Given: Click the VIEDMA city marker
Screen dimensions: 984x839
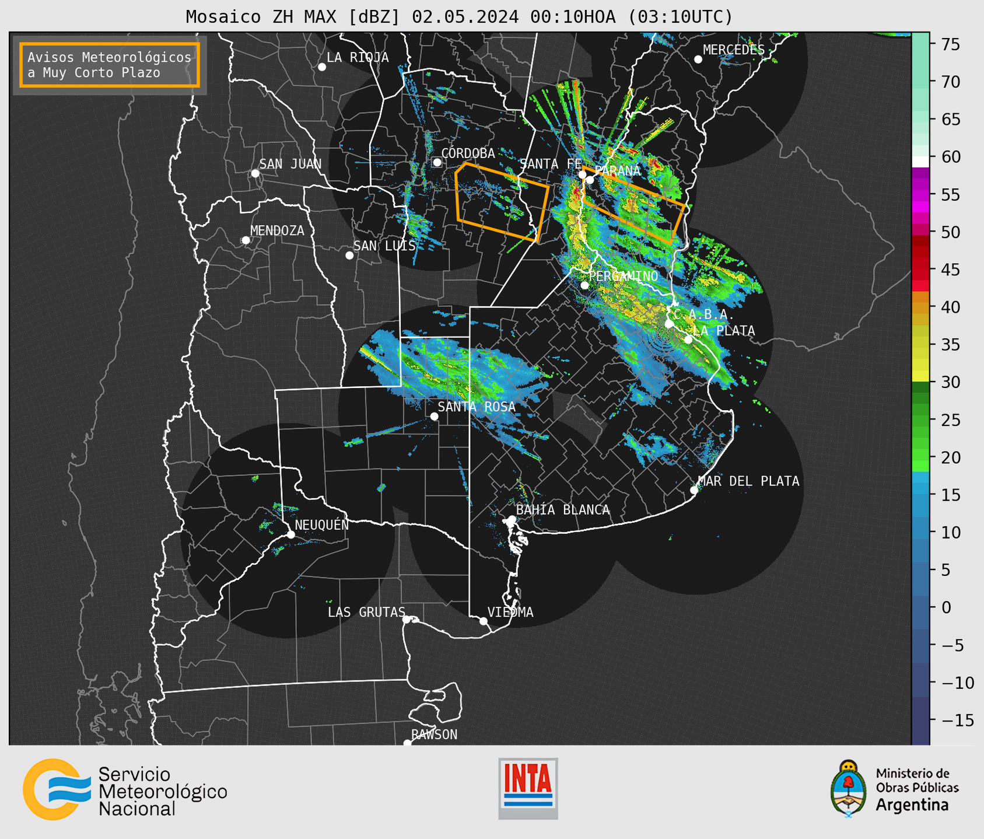Looking at the screenshot, I should click(x=484, y=621).
